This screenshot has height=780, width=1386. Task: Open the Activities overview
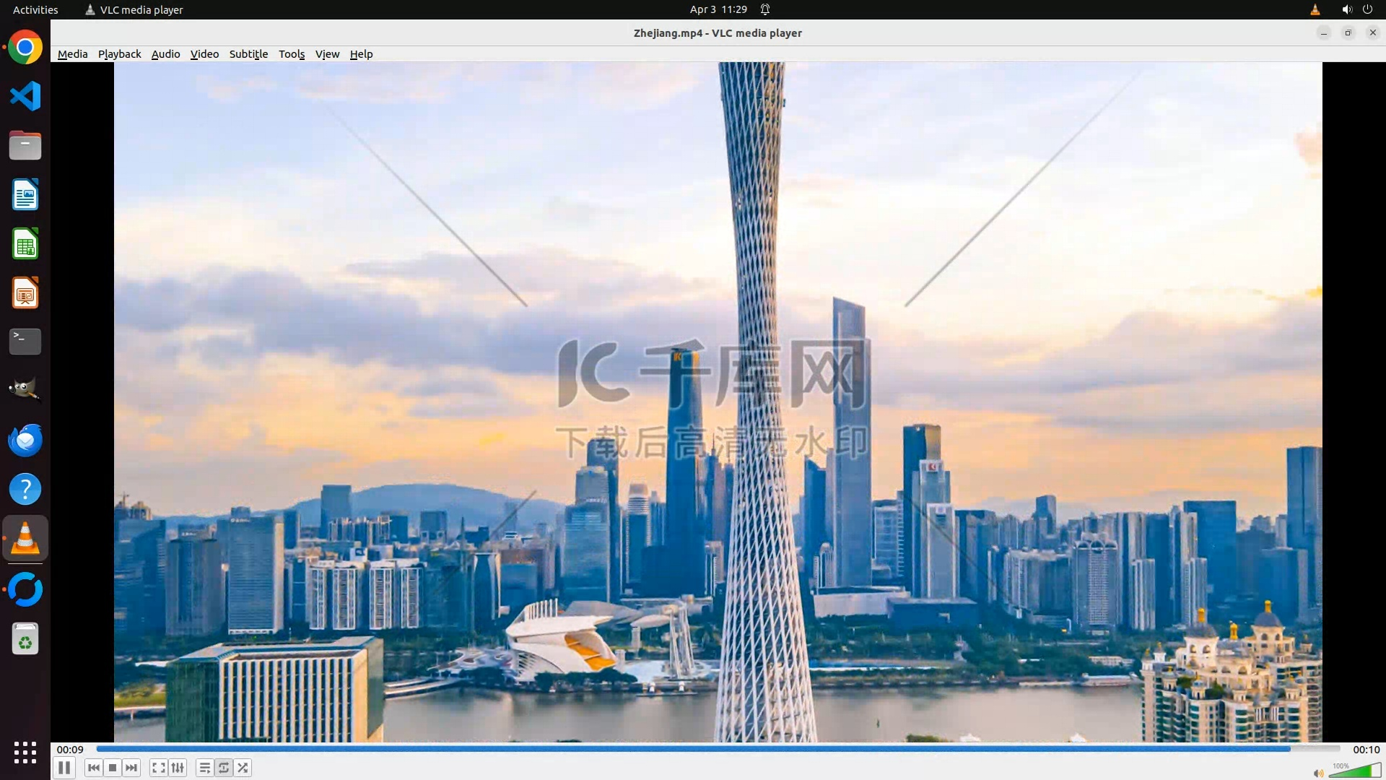click(35, 9)
